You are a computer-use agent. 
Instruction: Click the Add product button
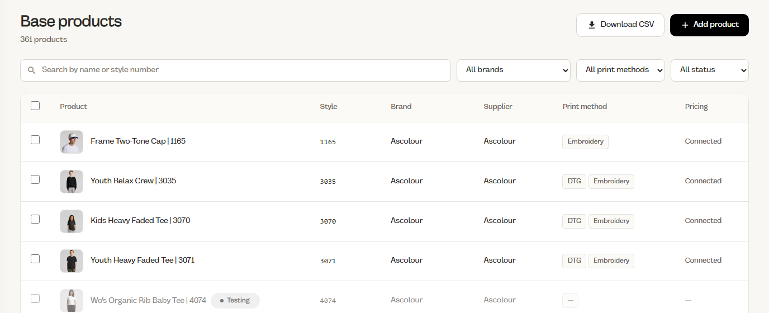(x=709, y=25)
